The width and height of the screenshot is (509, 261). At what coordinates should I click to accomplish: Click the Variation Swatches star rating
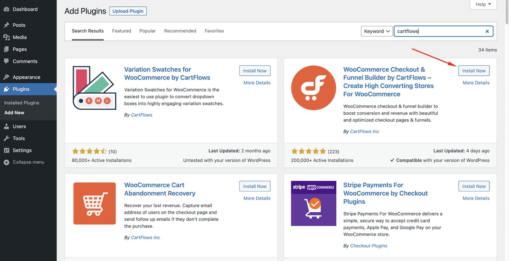(89, 151)
